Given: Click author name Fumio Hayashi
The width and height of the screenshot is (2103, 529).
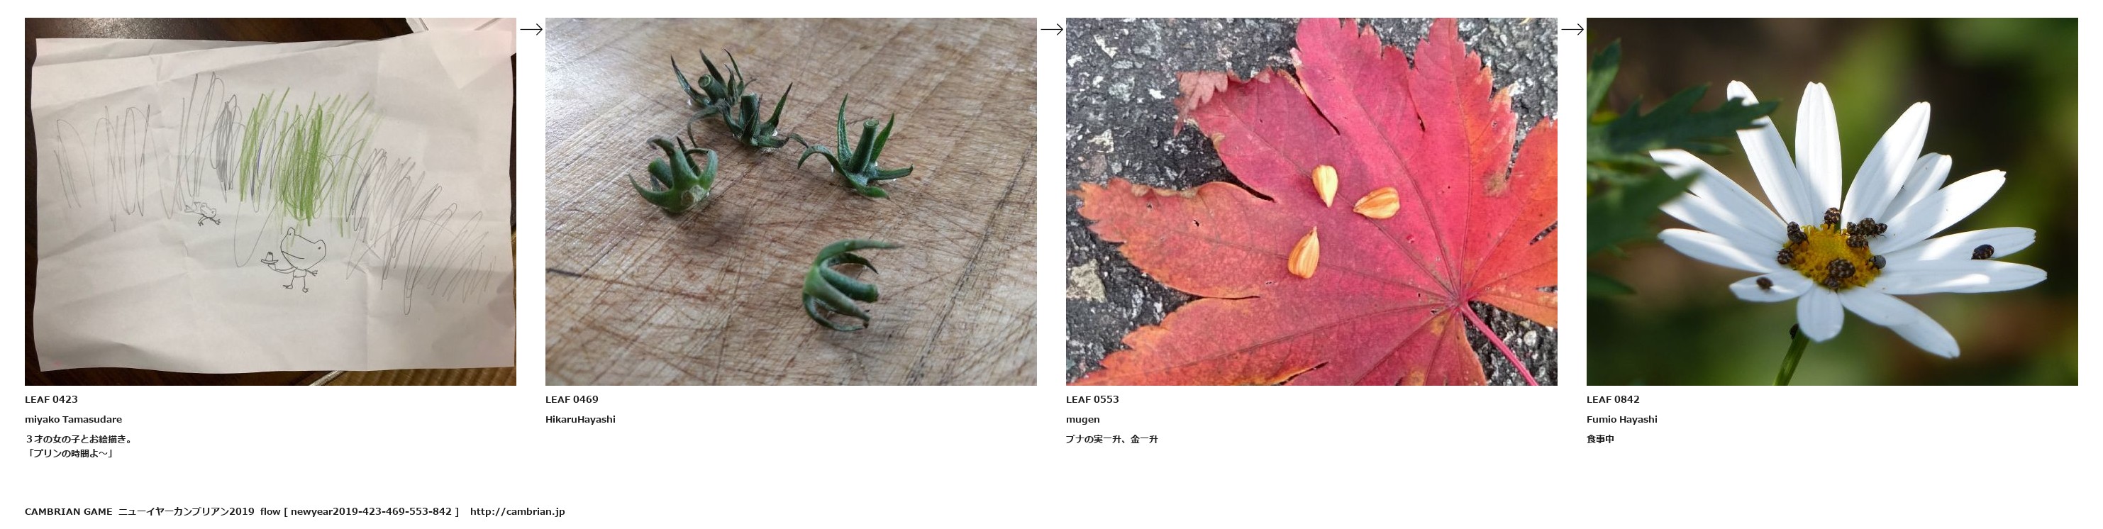Looking at the screenshot, I should click(1622, 420).
